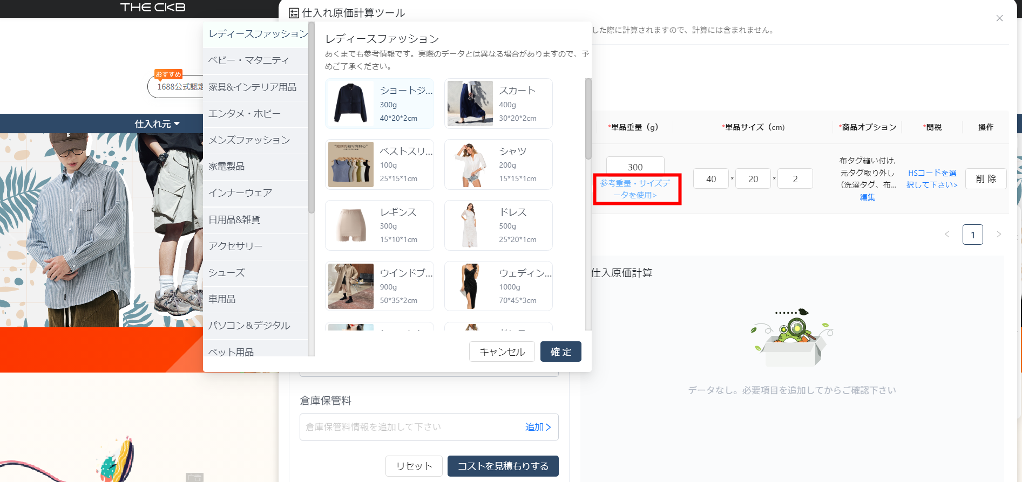The width and height of the screenshot is (1022, 482).
Task: Click the 1688公式認定 pill button
Action: point(175,86)
